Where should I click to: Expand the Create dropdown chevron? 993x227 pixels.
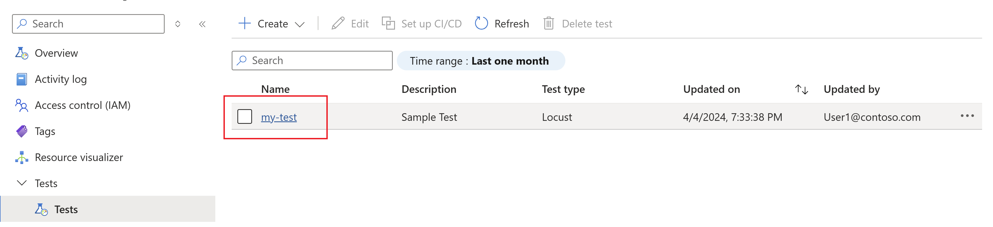click(299, 24)
